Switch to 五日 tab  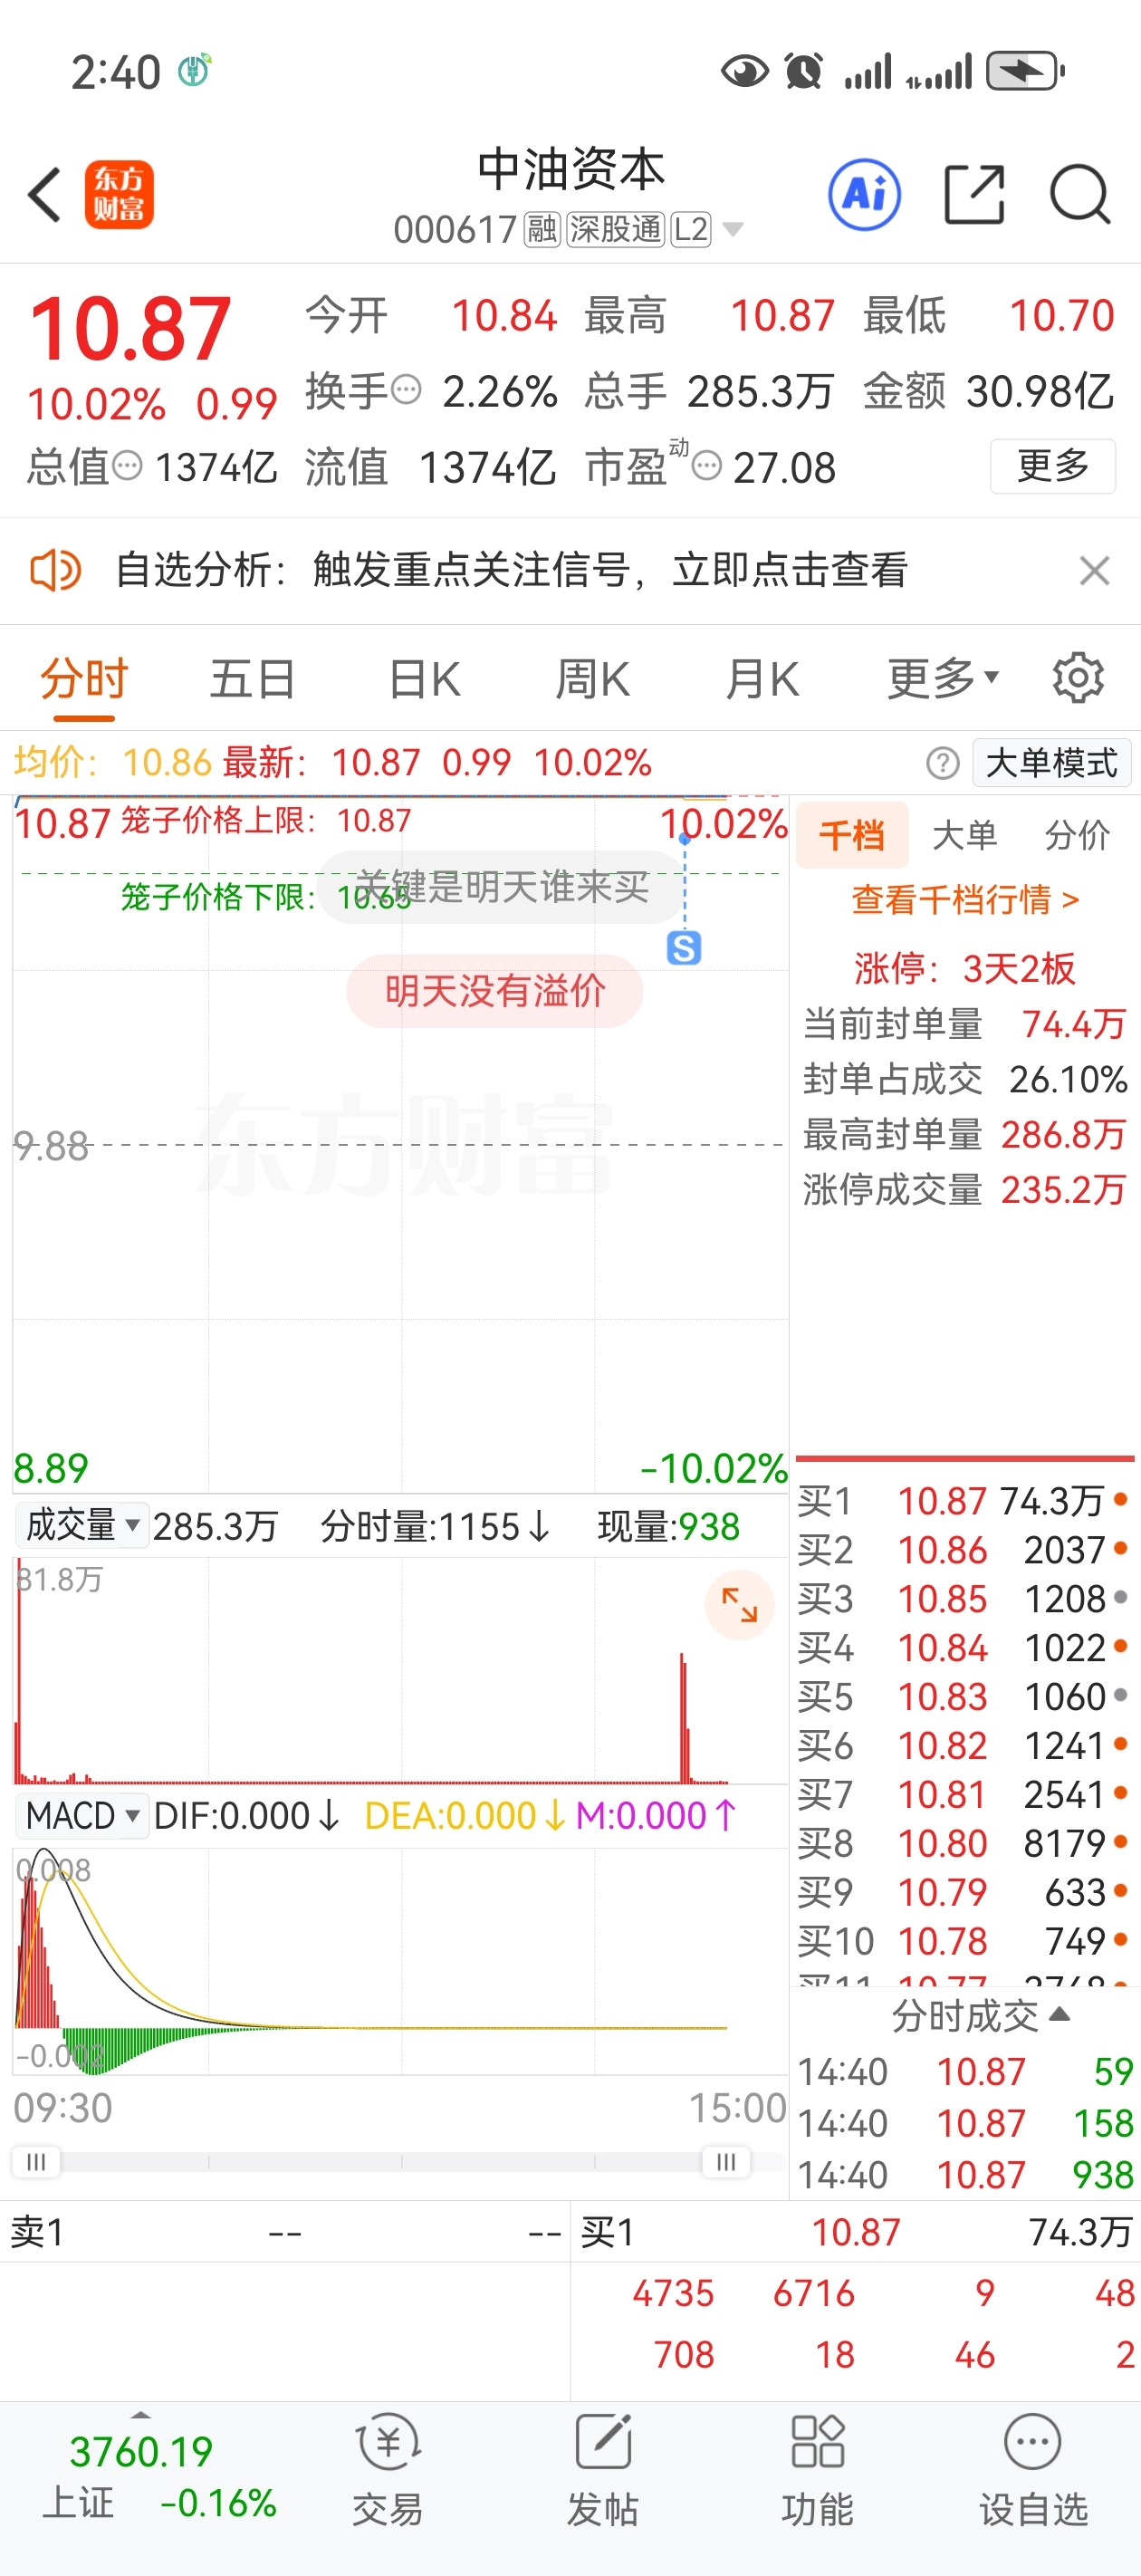coord(253,680)
